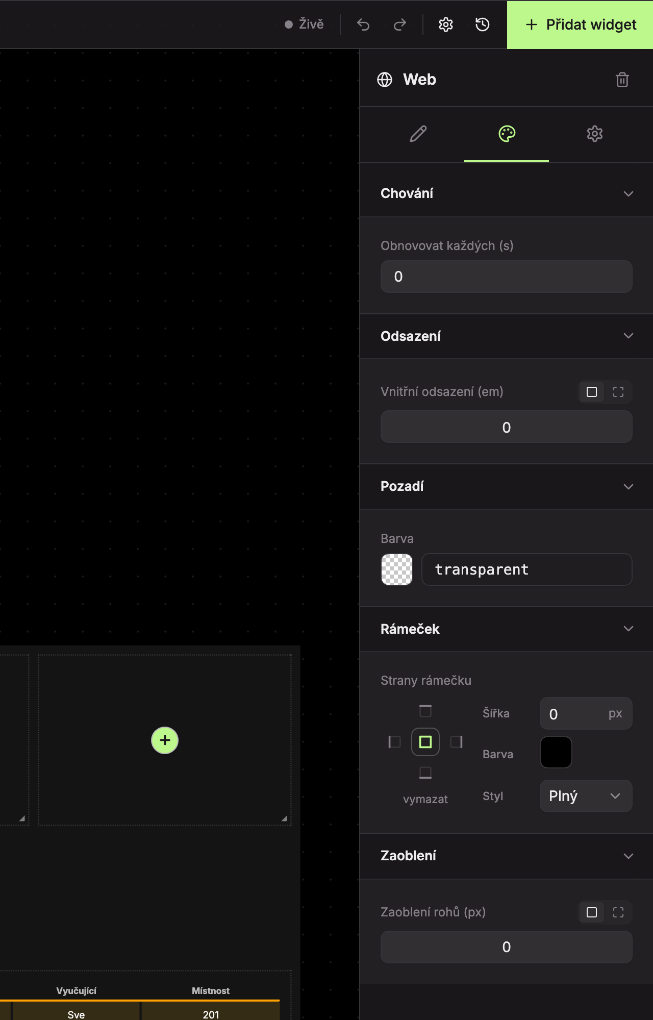Open version history clock icon
The width and height of the screenshot is (653, 1020).
[483, 24]
